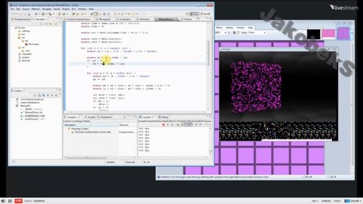Switch to the Game.java editor tab
The image size is (363, 204).
coord(145,19)
